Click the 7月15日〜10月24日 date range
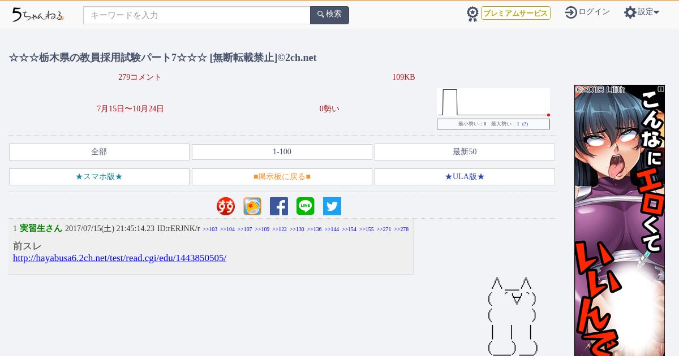Viewport: 679px width, 356px height. 130,109
